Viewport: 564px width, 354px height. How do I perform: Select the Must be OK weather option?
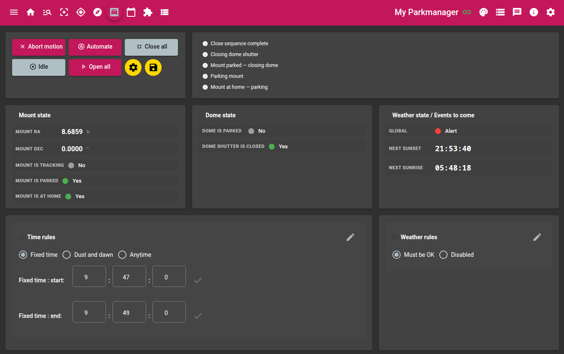point(397,255)
